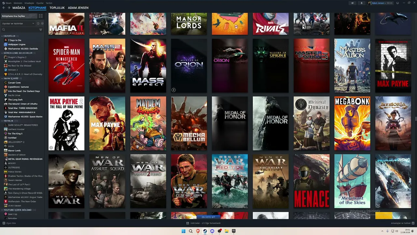Open the Oyunlar ve Yazılımlar filter dropdown
417x235 pixels.
click(x=18, y=23)
